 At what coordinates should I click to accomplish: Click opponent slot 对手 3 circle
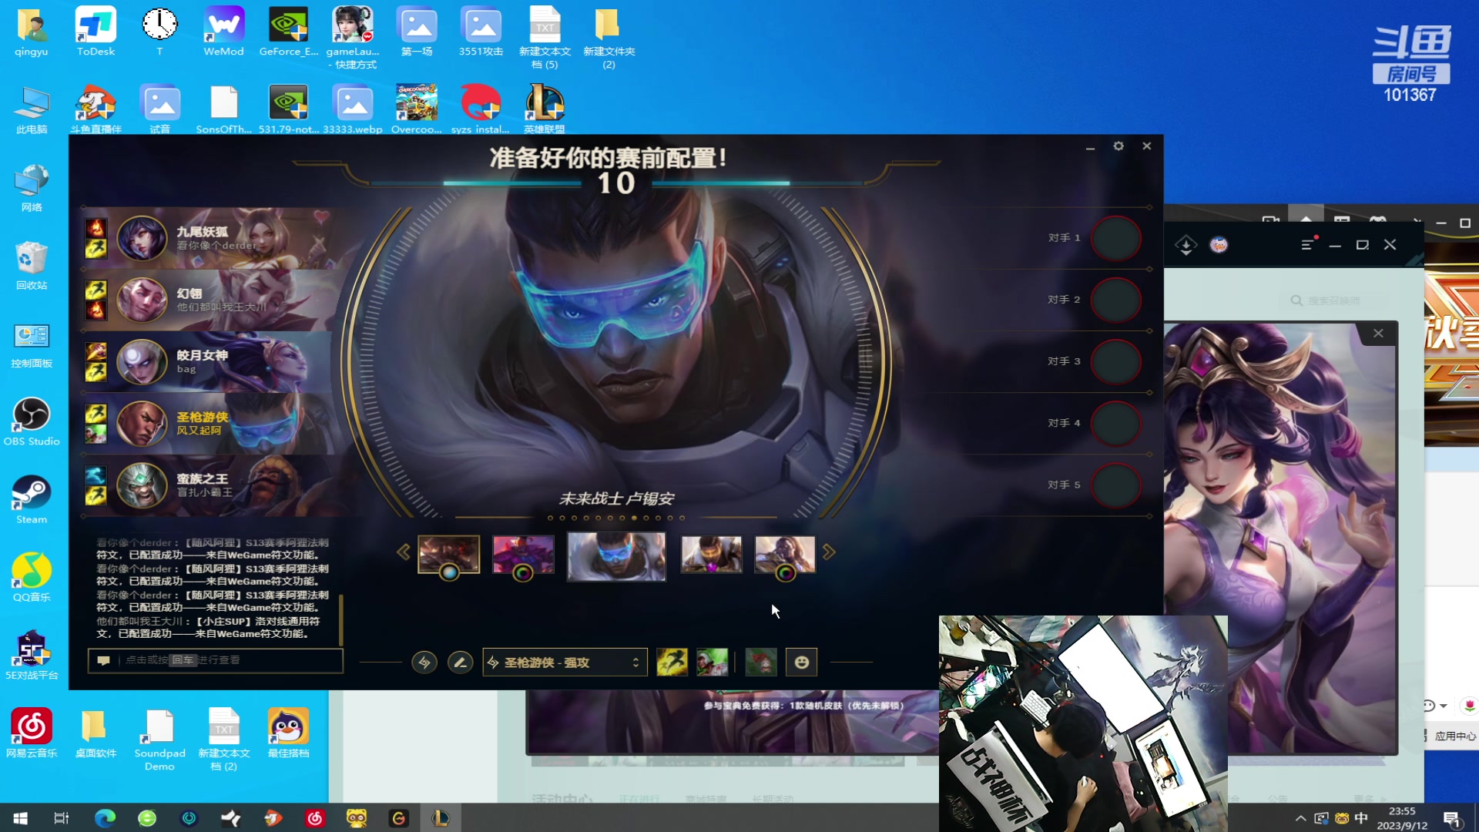tap(1116, 361)
